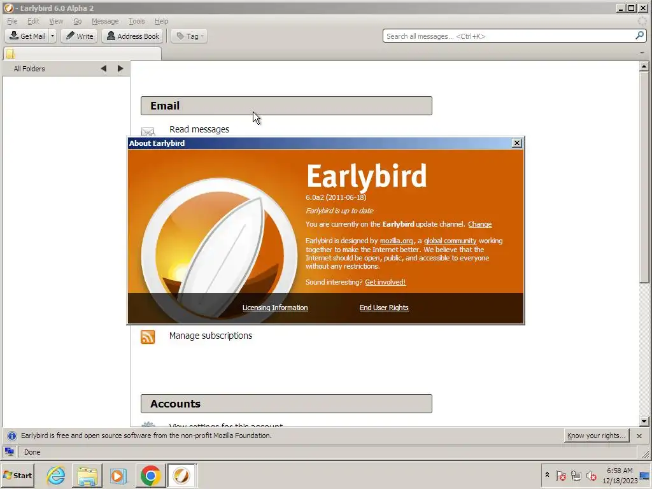The image size is (652, 489).
Task: Click the search magnifier icon
Action: (x=639, y=36)
